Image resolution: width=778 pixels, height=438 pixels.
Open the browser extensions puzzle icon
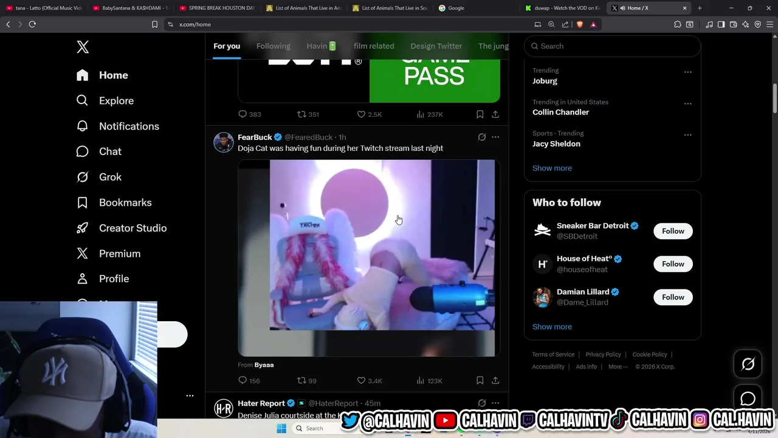coord(677,24)
